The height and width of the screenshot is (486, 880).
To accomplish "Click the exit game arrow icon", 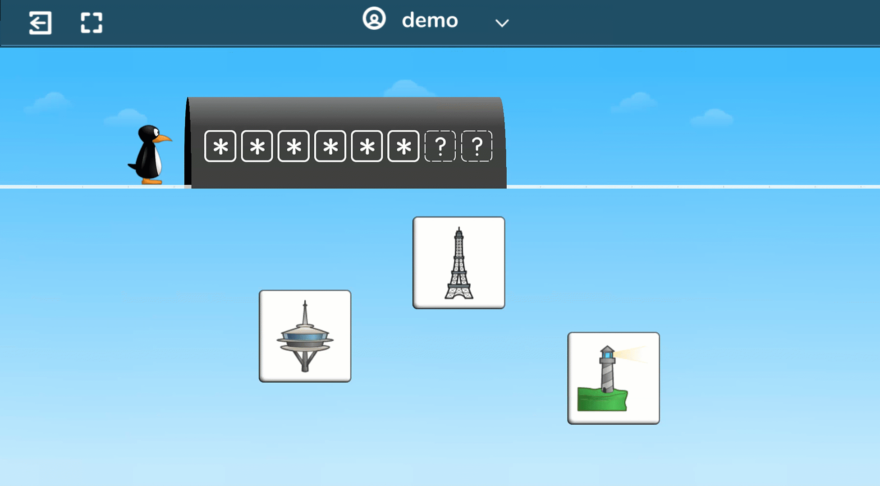I will pyautogui.click(x=40, y=23).
